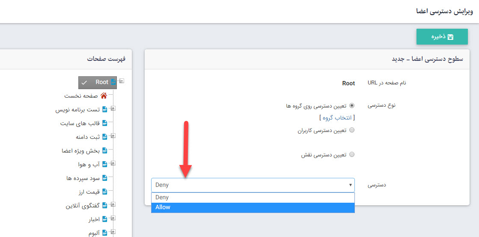The image size is (479, 237).
Task: Click the home icon beside صفحه نخست
Action: tap(104, 96)
